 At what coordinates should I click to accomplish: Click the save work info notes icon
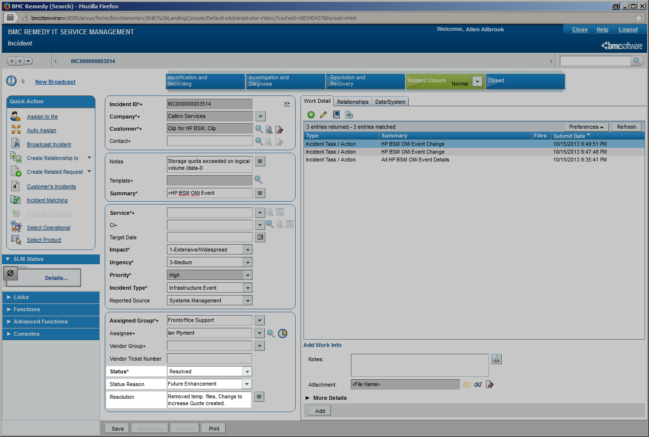(x=496, y=359)
